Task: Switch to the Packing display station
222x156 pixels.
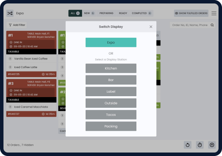Action: coord(111,126)
